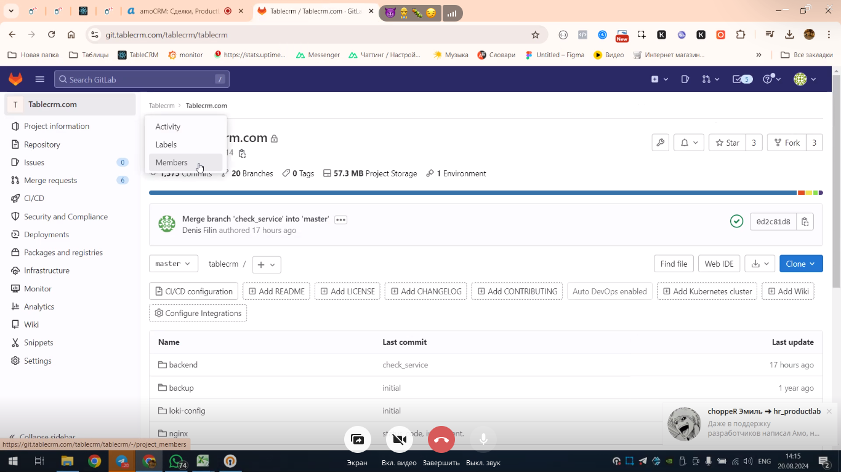Open CI/CD in the sidebar

tap(70, 198)
